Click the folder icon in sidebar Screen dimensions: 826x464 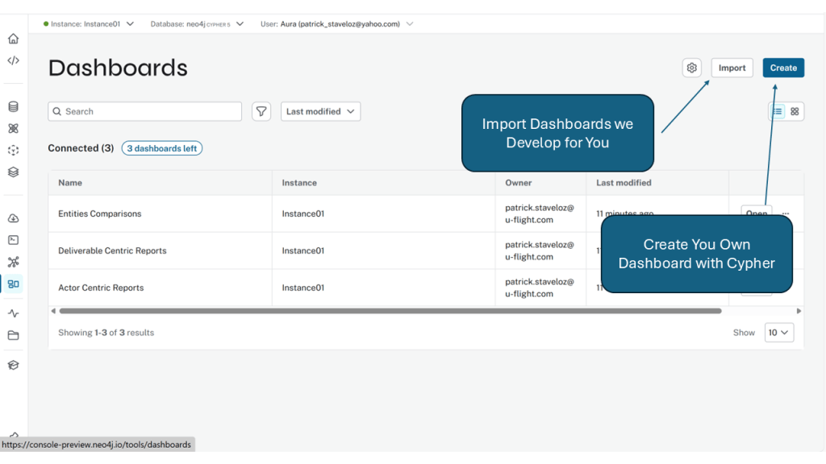[13, 335]
